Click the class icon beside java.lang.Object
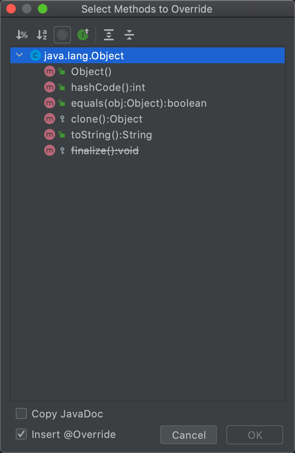This screenshot has height=453, width=295. [35, 56]
